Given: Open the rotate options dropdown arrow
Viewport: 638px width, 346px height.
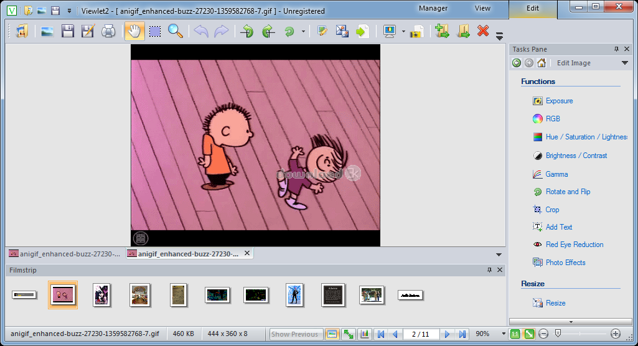Looking at the screenshot, I should tap(303, 31).
